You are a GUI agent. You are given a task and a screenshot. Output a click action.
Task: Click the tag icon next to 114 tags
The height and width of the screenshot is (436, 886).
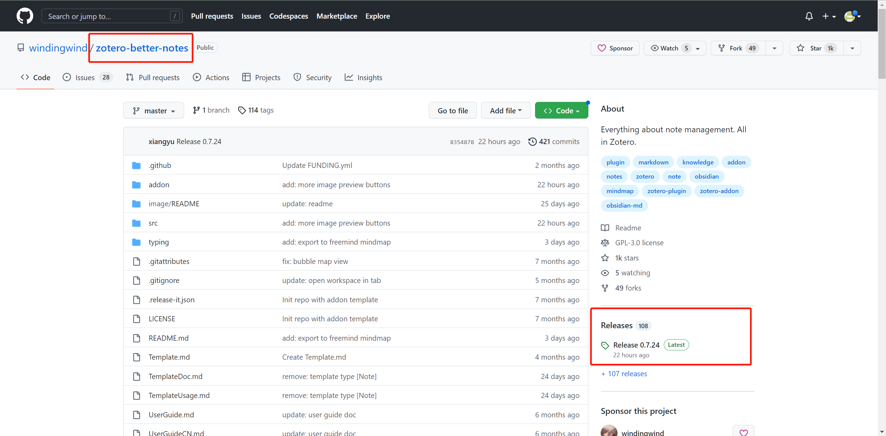242,110
